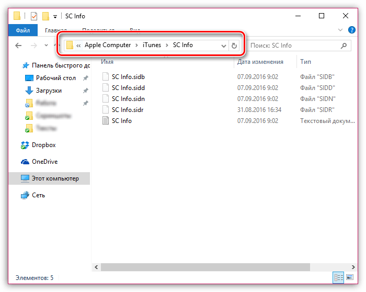Click the SC Info text document icon
Viewport: 366px width, 292px height.
click(106, 120)
